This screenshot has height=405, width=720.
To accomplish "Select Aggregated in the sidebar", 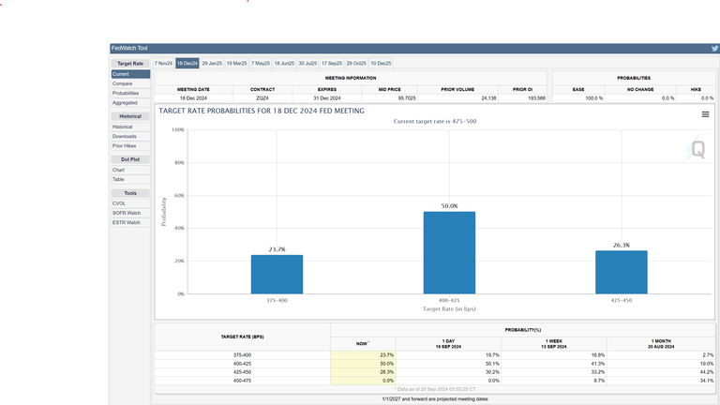I will pos(125,103).
